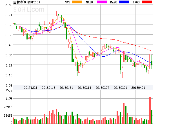169x124 pixels.
Task: Click the 76916 volume axis label
Action: pos(8,107)
